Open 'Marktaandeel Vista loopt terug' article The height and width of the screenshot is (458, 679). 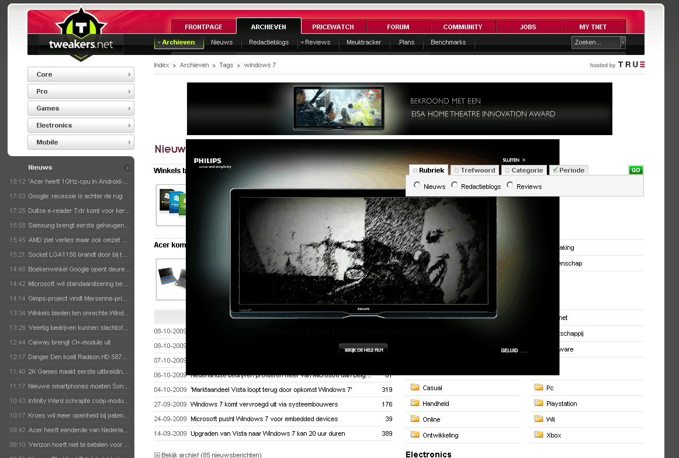[x=272, y=390]
